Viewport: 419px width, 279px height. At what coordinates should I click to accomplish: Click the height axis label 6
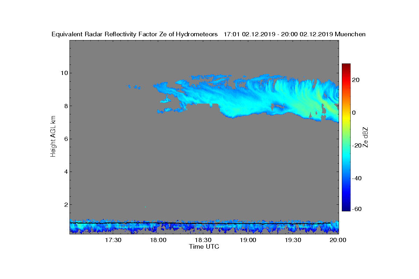point(66,139)
